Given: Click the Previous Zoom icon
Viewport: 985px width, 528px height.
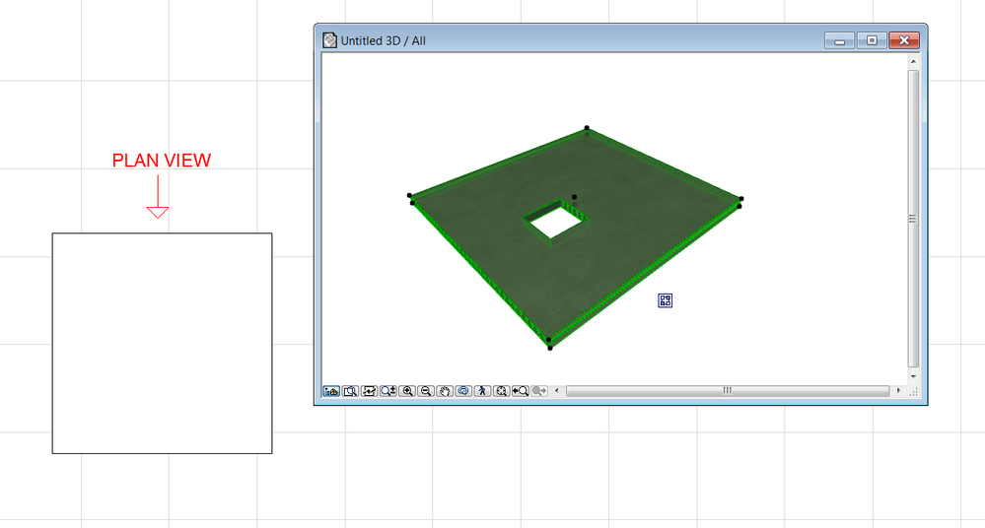Looking at the screenshot, I should tap(521, 391).
